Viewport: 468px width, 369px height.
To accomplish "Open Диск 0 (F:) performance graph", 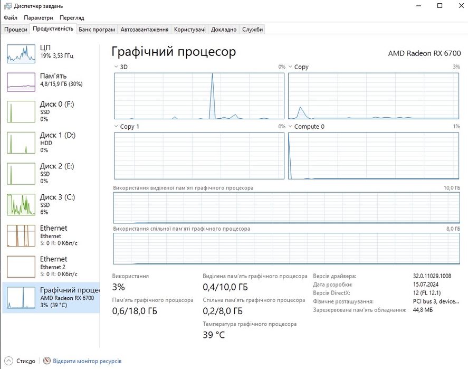I will pos(21,111).
